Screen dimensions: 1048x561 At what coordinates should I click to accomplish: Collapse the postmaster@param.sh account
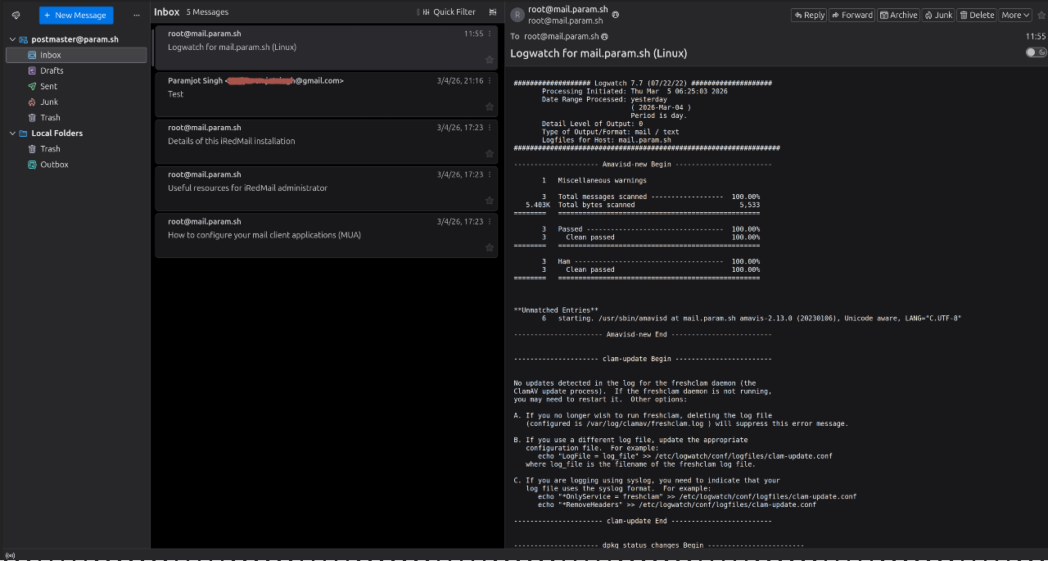click(11, 38)
